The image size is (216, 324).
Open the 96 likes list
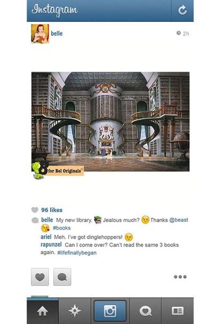pyautogui.click(x=52, y=210)
